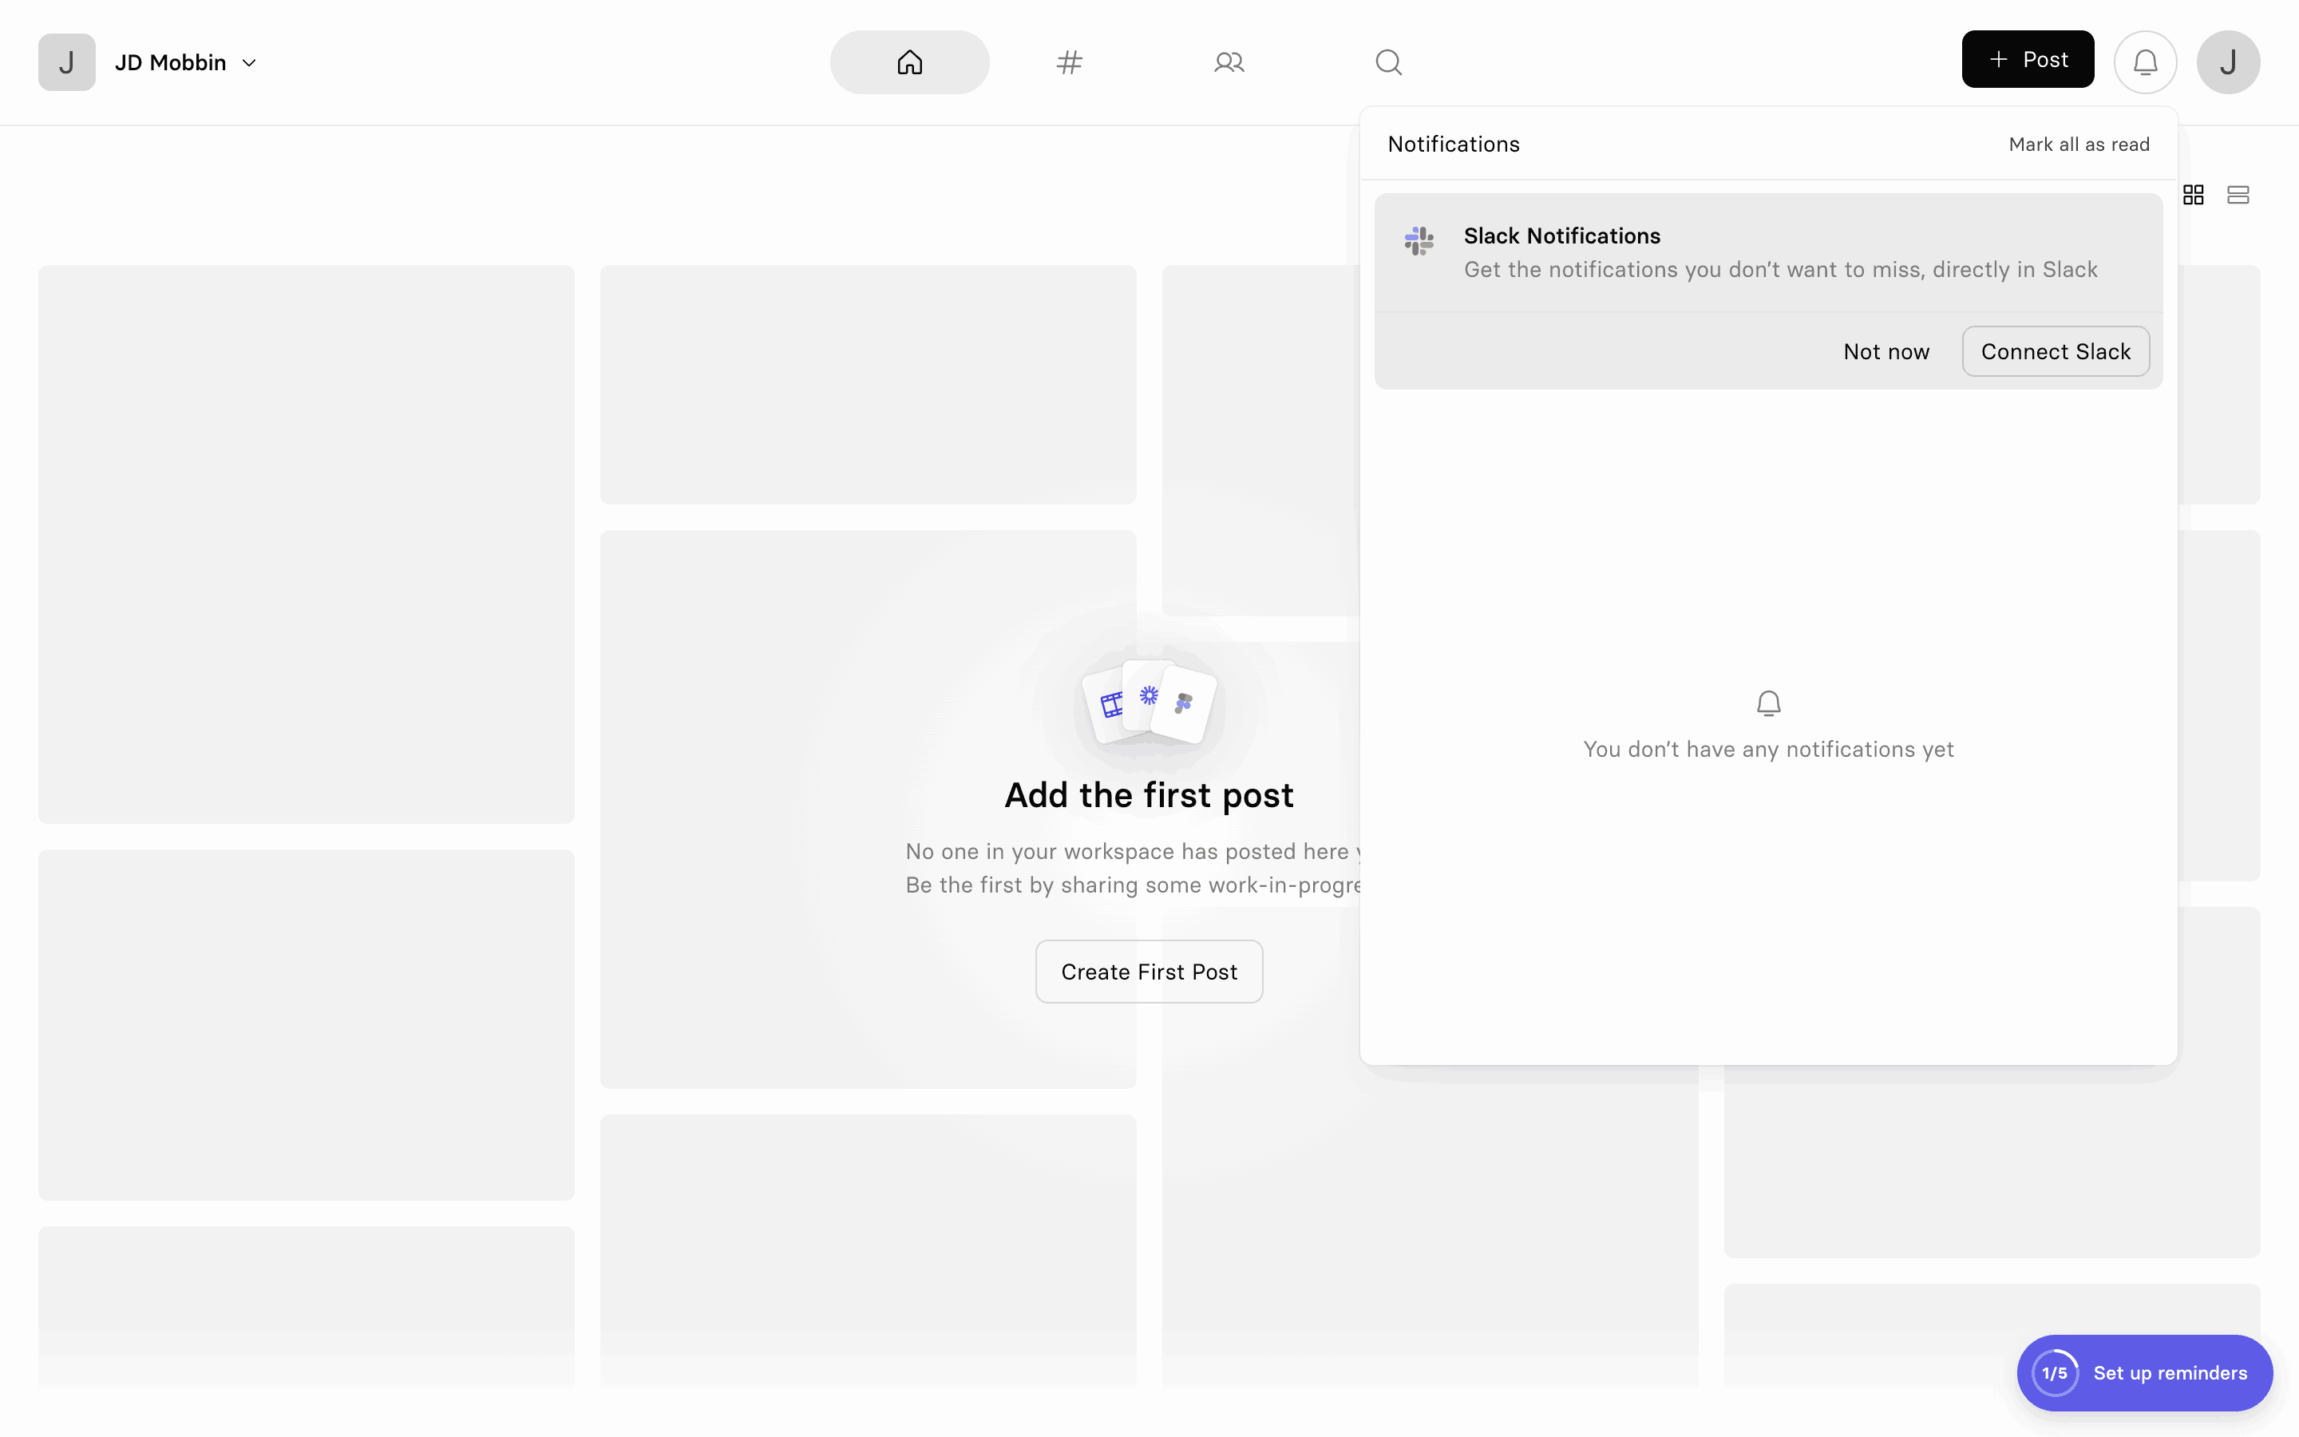Open the channels hashtag section
2299x1437 pixels.
pyautogui.click(x=1069, y=61)
